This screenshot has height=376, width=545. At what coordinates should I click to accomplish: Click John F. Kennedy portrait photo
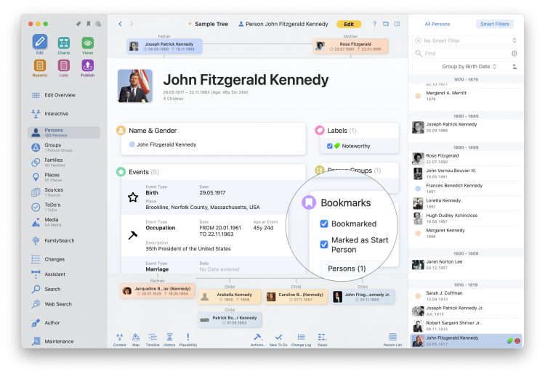(x=135, y=86)
